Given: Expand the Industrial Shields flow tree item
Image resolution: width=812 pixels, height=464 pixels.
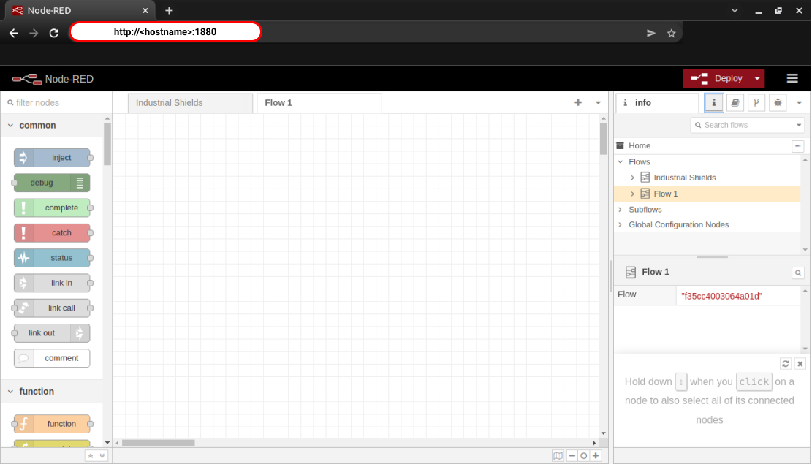Looking at the screenshot, I should coord(632,178).
